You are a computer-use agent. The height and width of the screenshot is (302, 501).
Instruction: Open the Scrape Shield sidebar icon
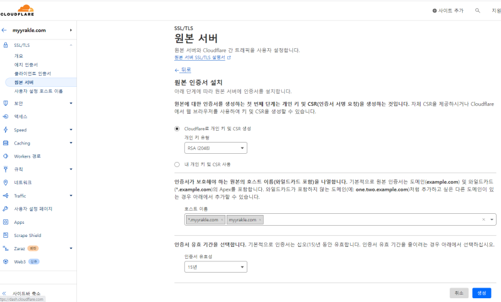click(x=5, y=235)
